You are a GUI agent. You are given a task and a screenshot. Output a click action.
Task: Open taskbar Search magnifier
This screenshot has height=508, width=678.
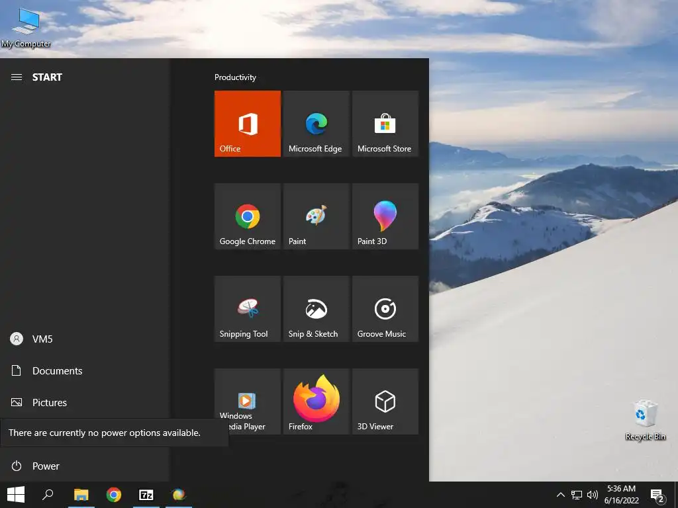click(48, 495)
